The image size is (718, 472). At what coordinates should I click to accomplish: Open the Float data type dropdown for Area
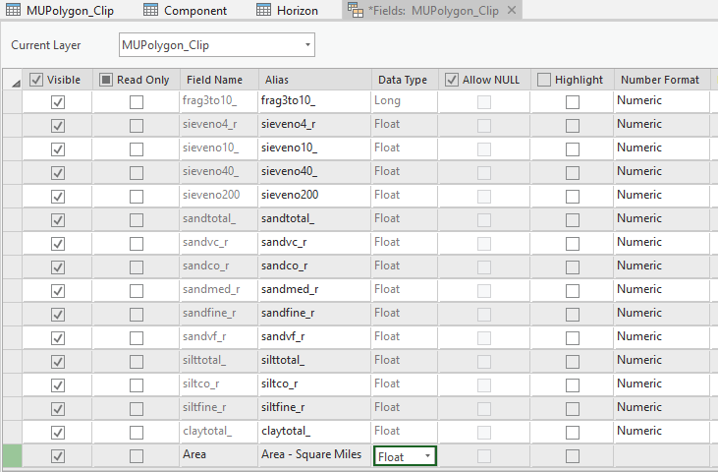[426, 456]
